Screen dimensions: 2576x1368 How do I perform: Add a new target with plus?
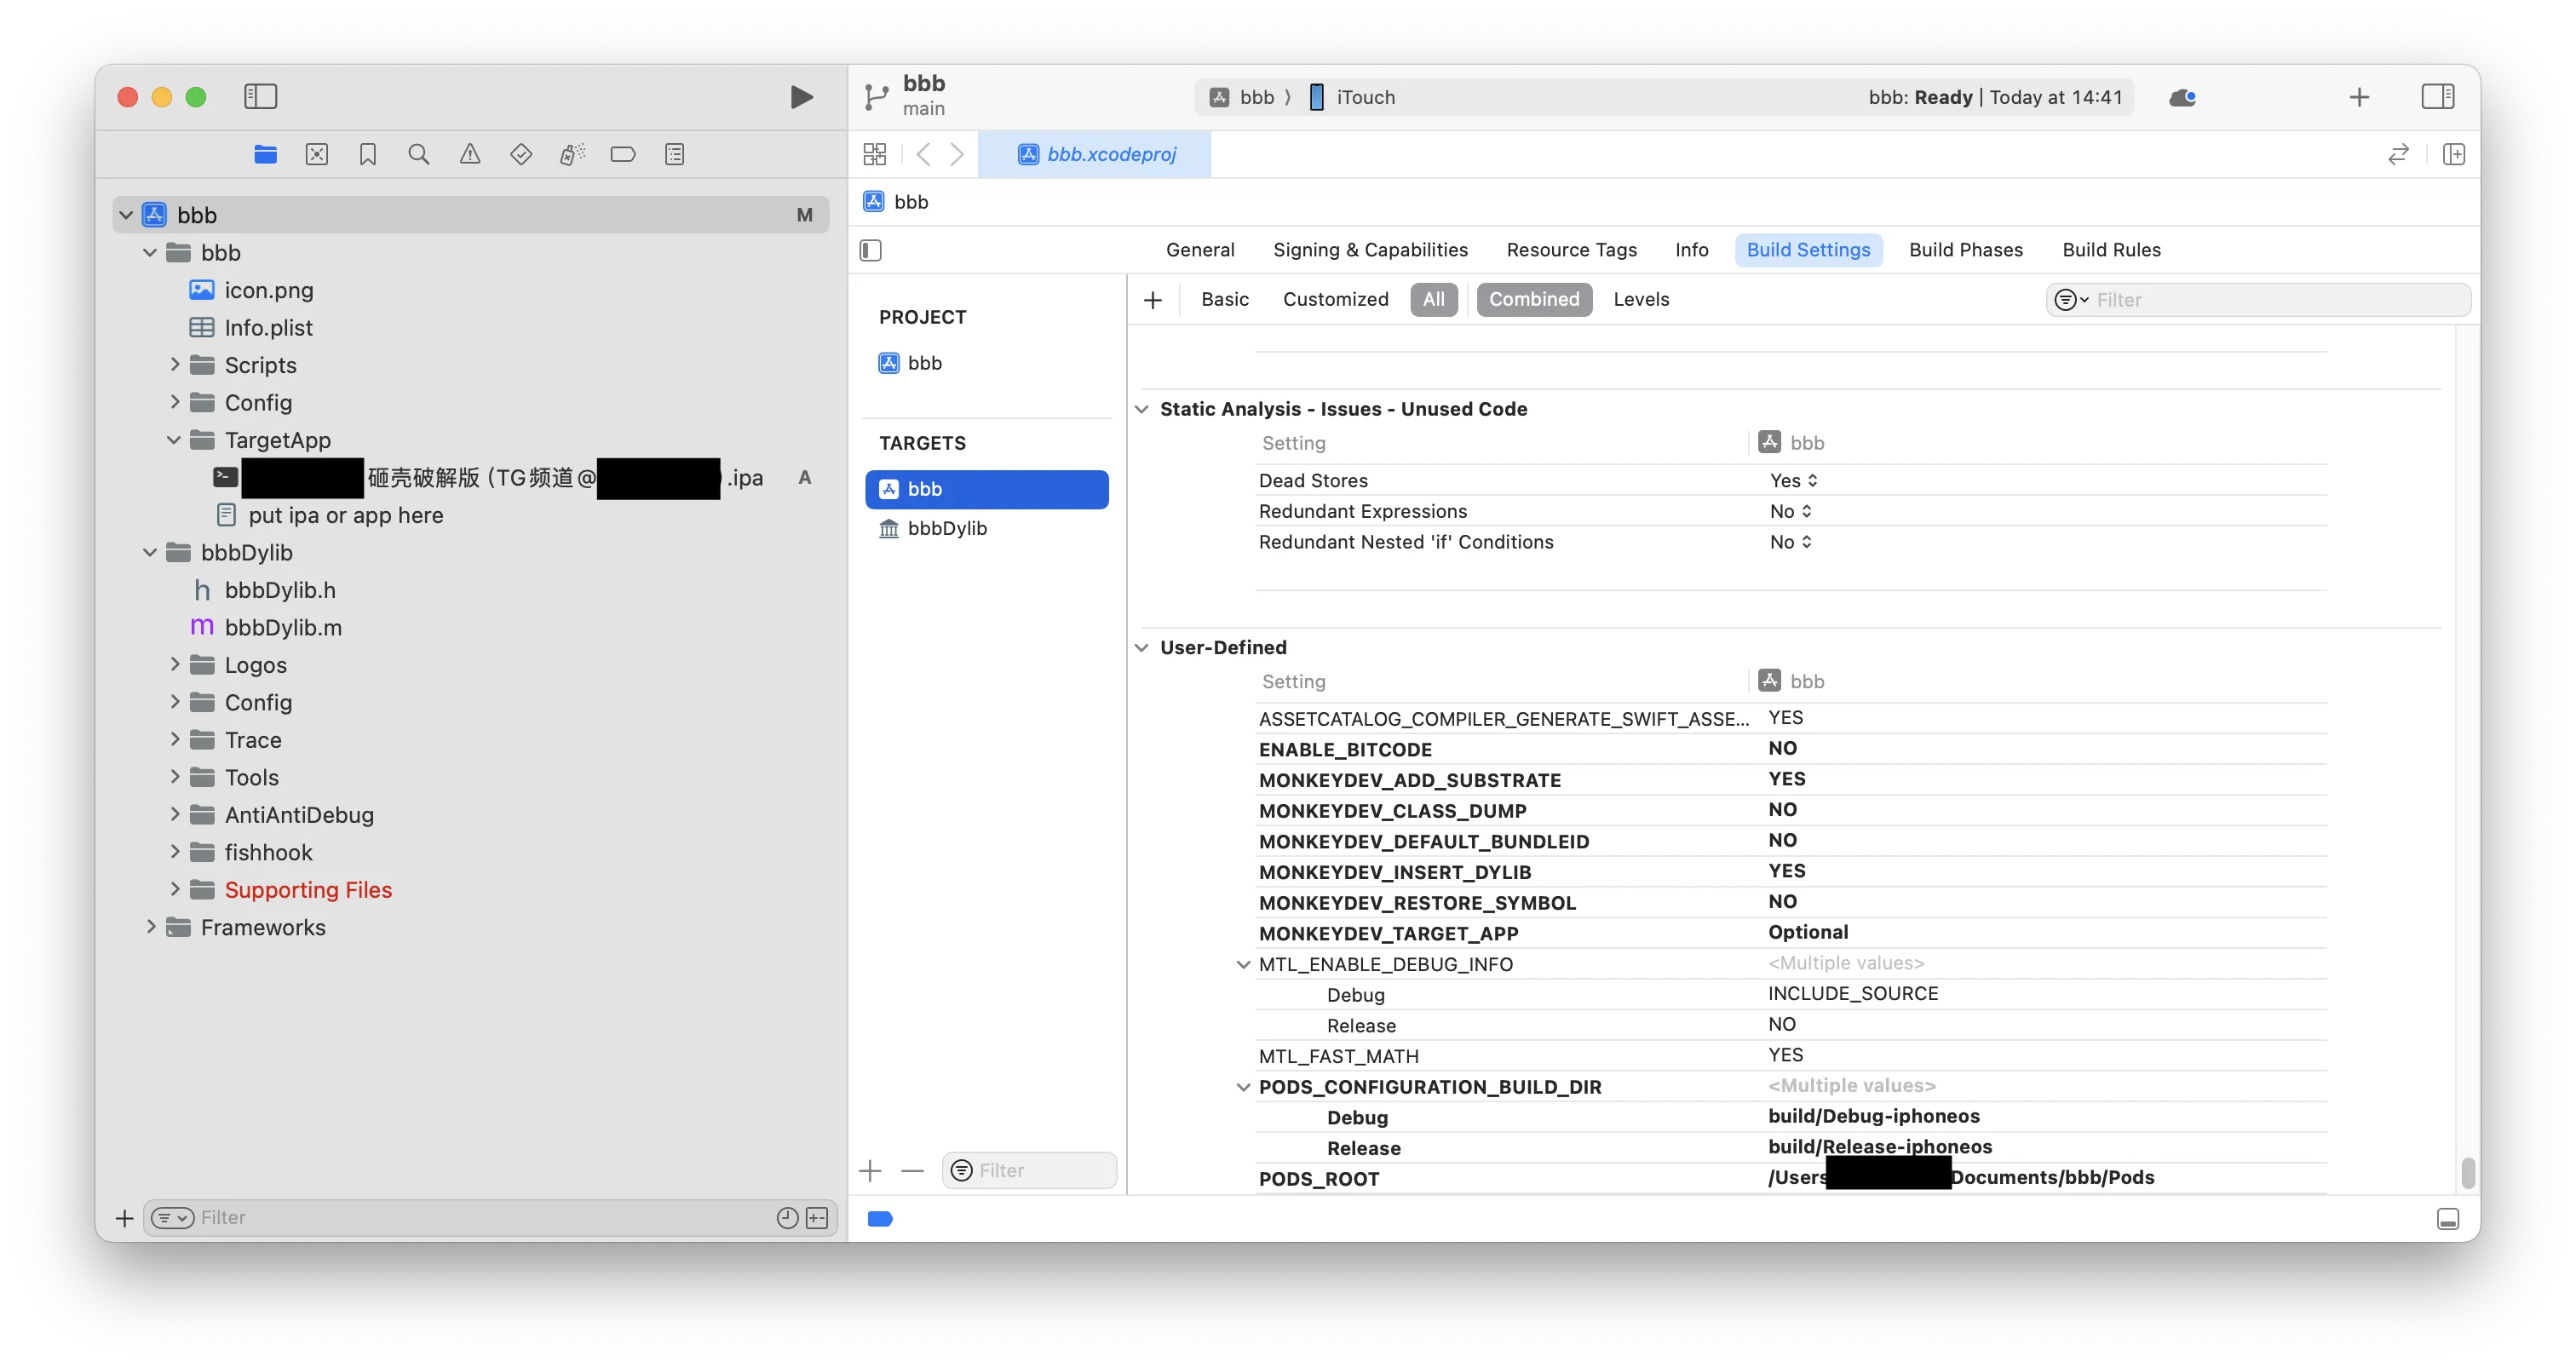870,1171
